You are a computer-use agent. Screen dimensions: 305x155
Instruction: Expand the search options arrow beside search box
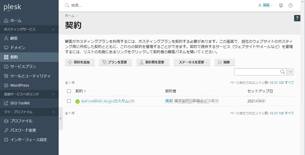[291, 72]
